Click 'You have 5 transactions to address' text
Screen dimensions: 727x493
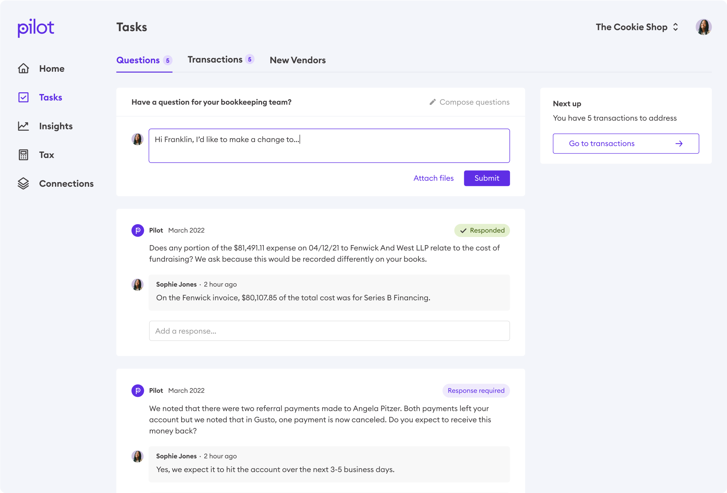615,118
